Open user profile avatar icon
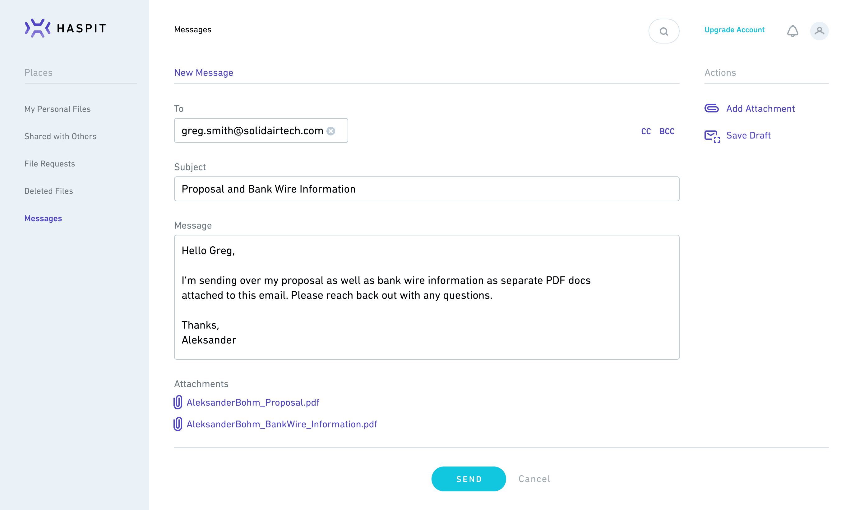850x510 pixels. [x=819, y=31]
